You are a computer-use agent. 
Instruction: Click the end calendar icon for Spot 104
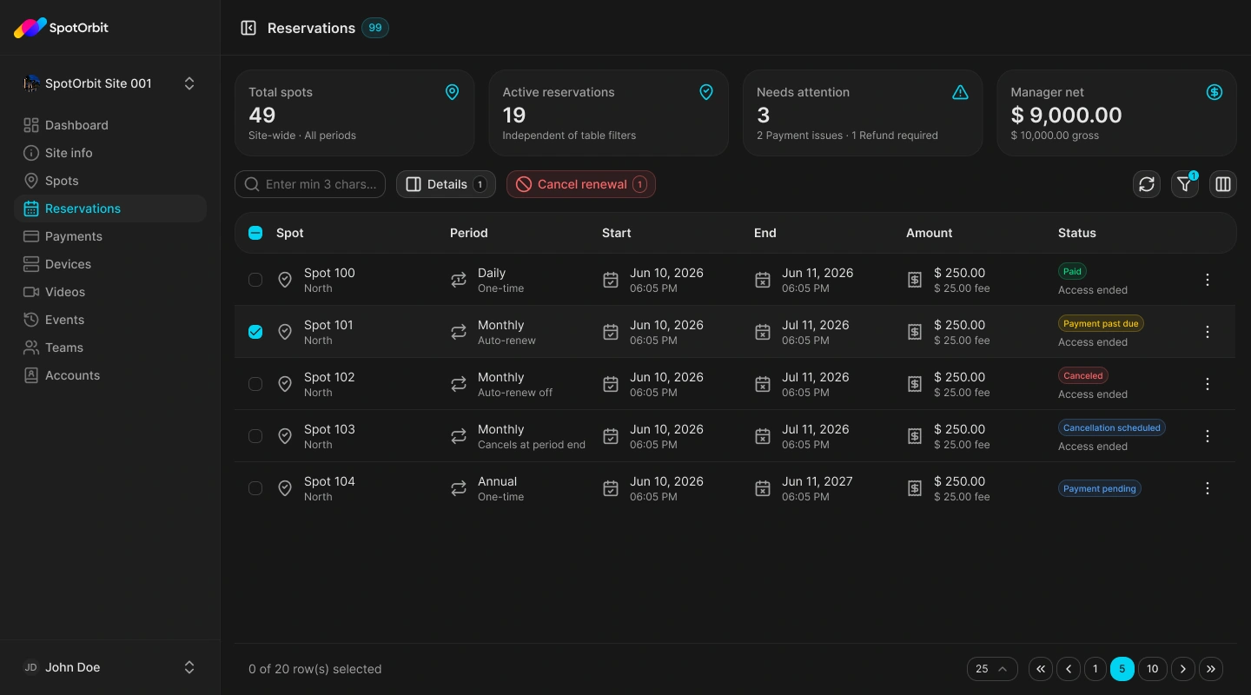coord(763,488)
